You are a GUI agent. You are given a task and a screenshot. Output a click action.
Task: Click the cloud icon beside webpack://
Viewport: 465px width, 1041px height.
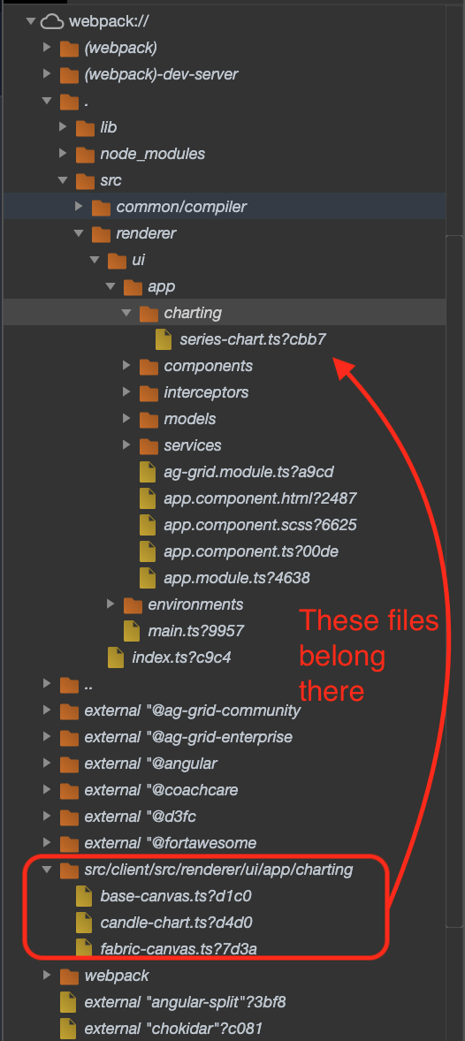52,21
